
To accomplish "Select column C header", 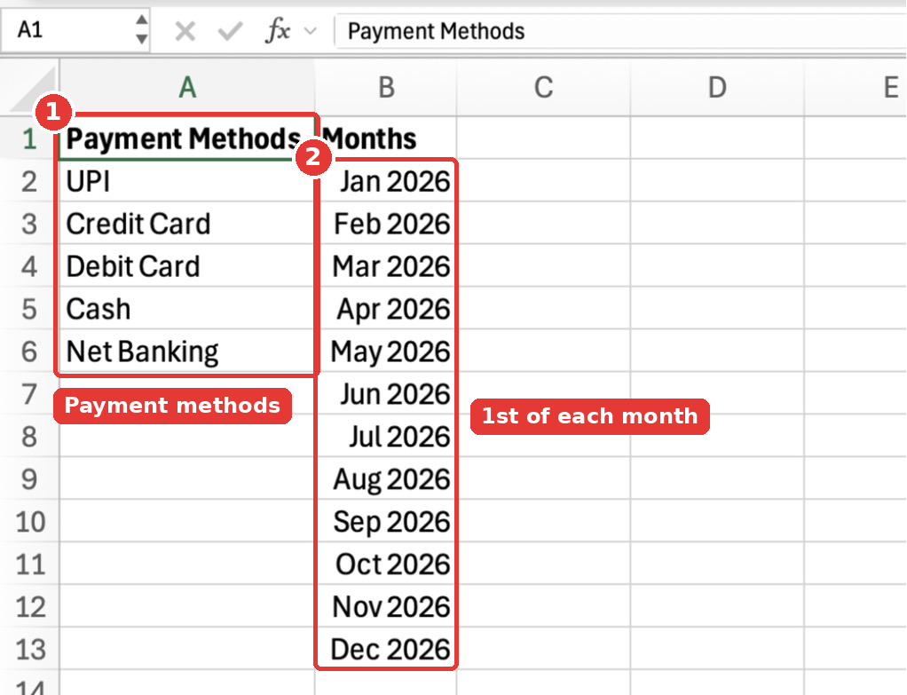I will pyautogui.click(x=543, y=88).
